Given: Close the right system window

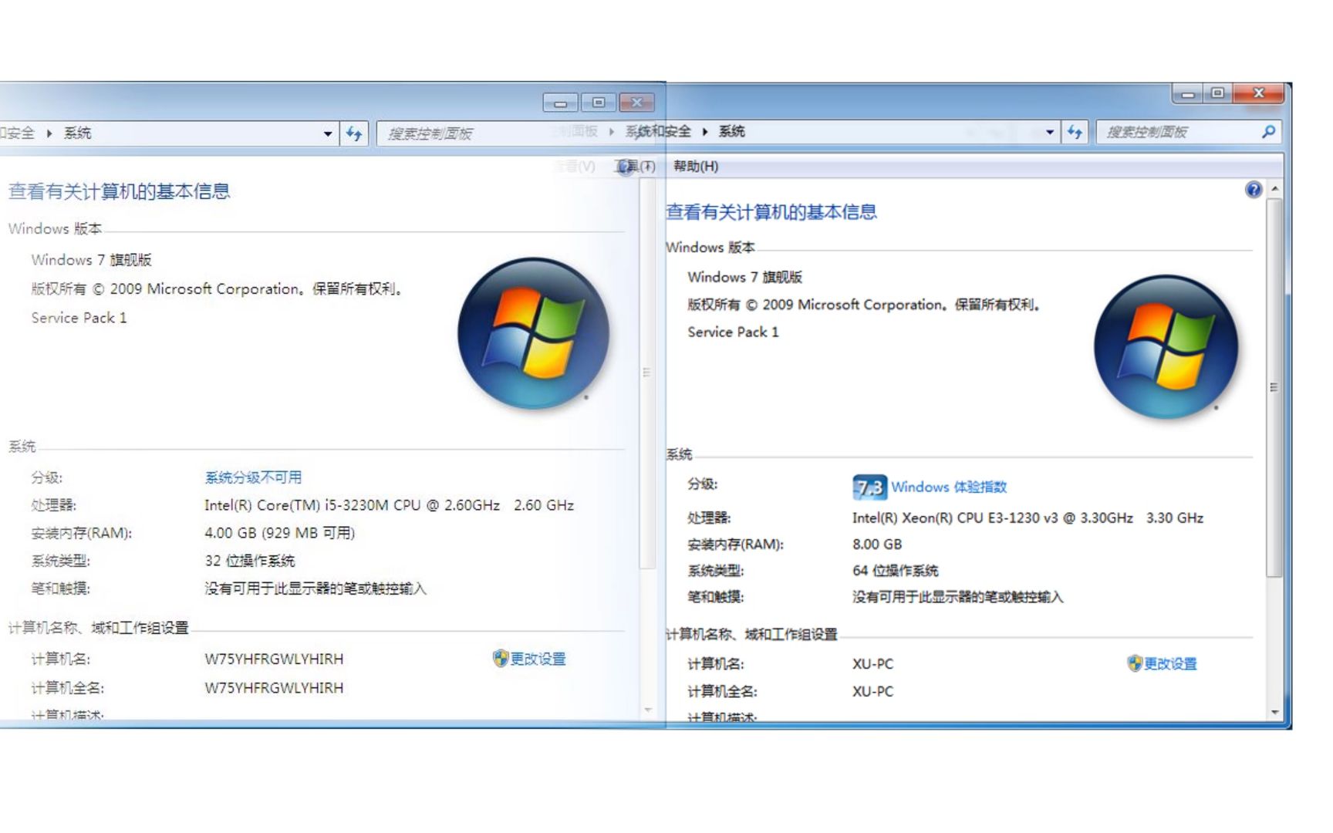Looking at the screenshot, I should pos(1258,93).
